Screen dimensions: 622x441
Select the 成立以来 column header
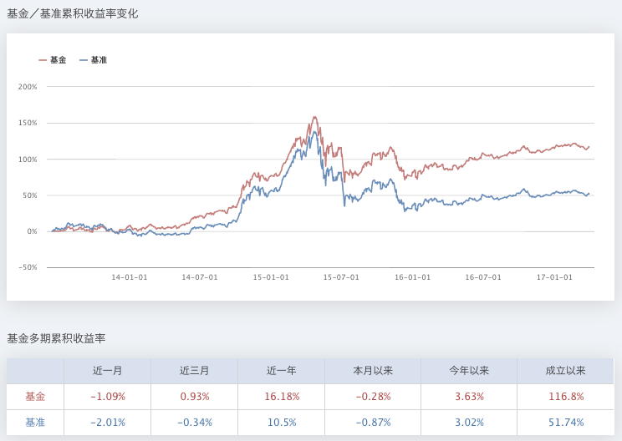[x=565, y=371]
